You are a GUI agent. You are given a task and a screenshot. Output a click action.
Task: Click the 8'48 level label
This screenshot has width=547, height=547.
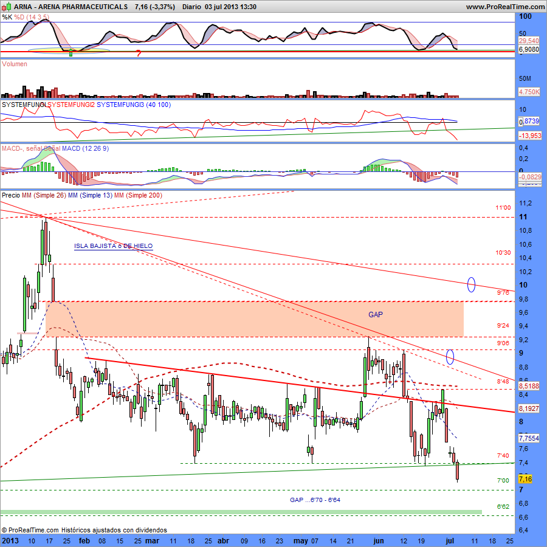pyautogui.click(x=503, y=382)
